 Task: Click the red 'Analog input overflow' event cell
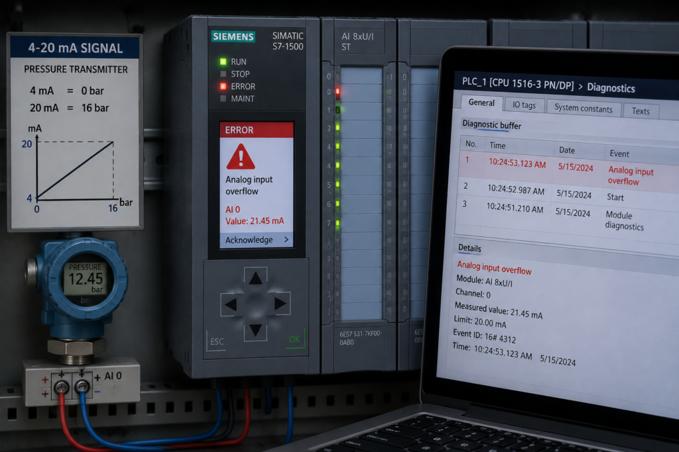tap(631, 176)
